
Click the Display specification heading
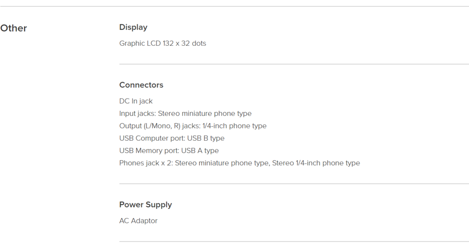tap(133, 27)
